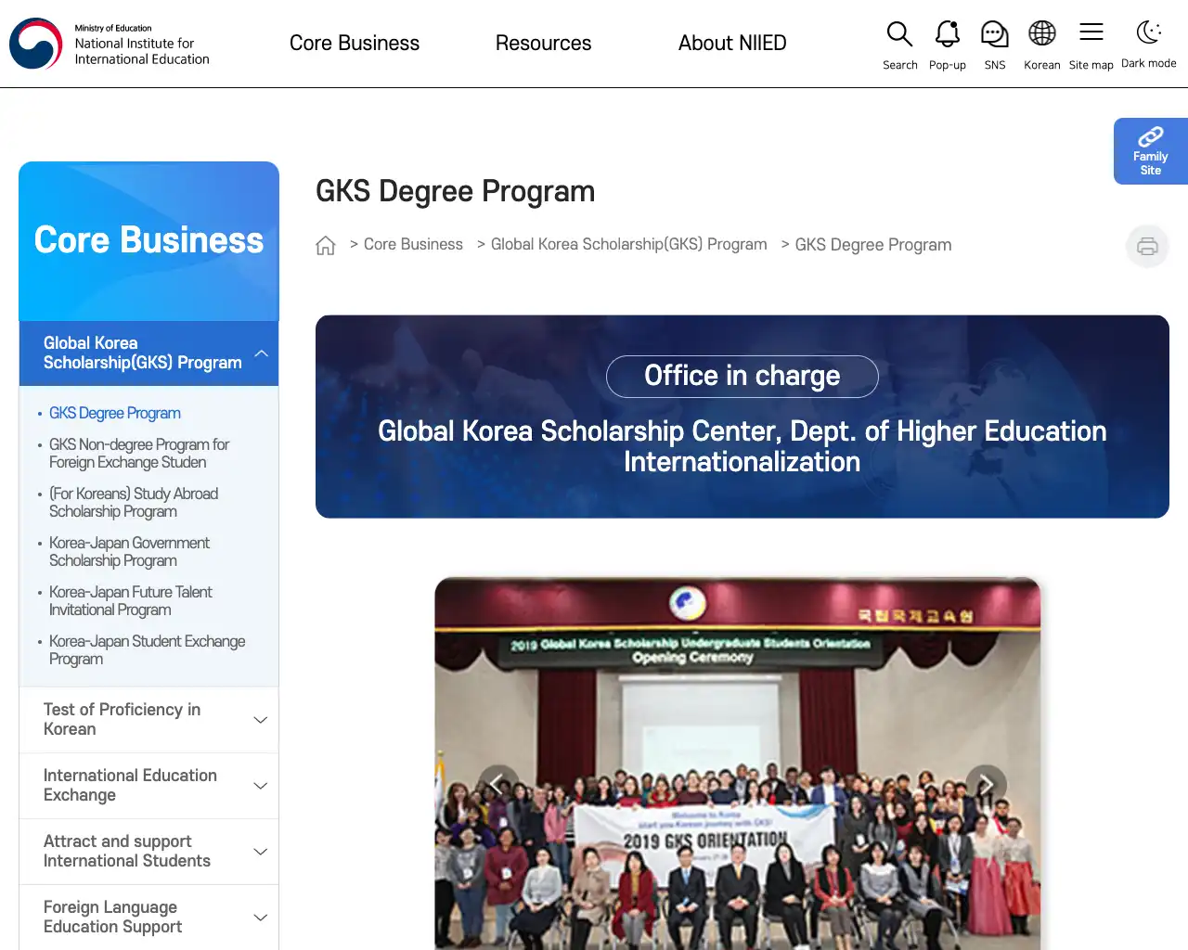Show next slide with right arrow
Screen dimensions: 1188x950
point(986,785)
